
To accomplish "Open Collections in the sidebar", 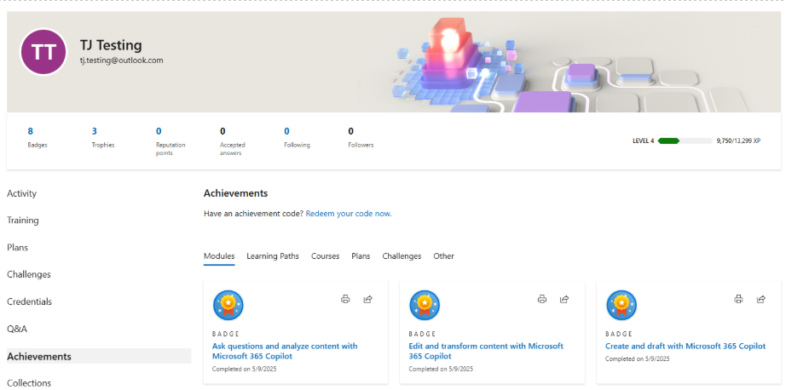I will [29, 383].
